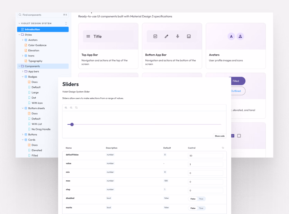Click the max control input
This screenshot has height=214, width=289.
pos(206,182)
